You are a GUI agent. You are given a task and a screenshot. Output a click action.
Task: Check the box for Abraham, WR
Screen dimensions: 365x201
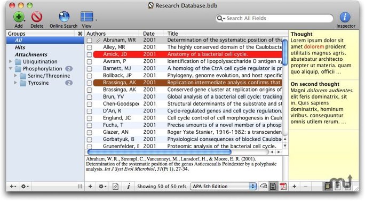click(90, 41)
